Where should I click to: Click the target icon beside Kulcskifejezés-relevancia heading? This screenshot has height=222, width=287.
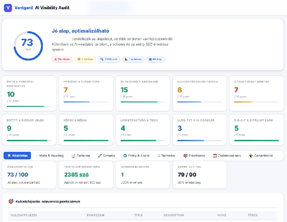[x=11, y=201]
